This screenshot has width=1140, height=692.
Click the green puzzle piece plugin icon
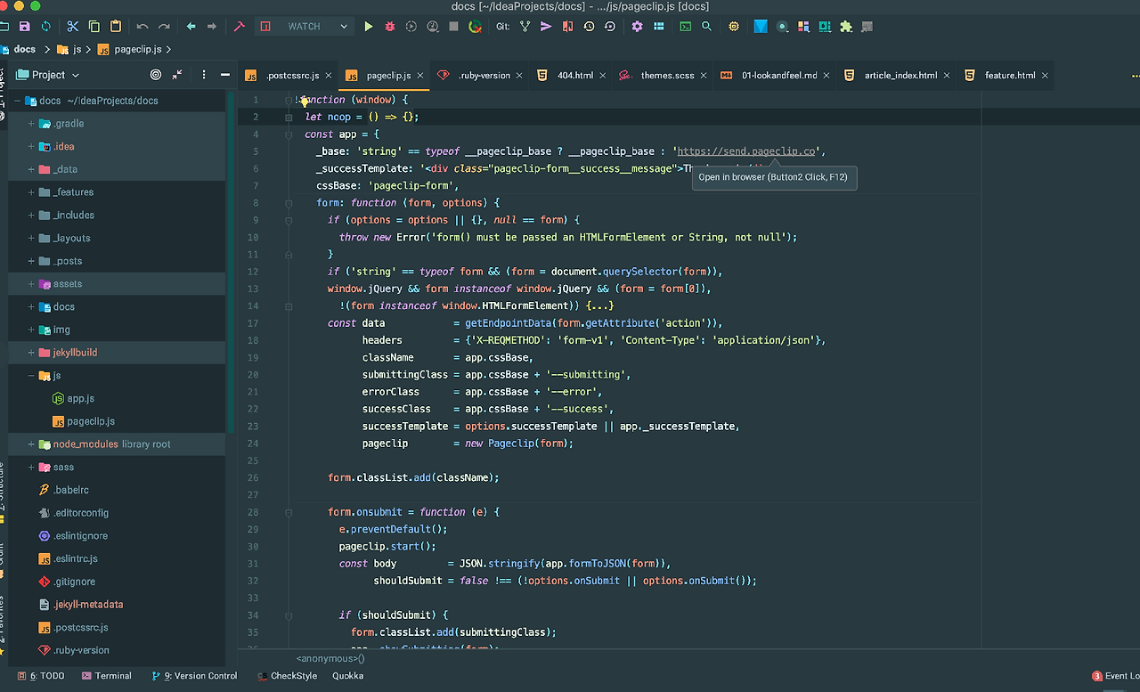846,27
